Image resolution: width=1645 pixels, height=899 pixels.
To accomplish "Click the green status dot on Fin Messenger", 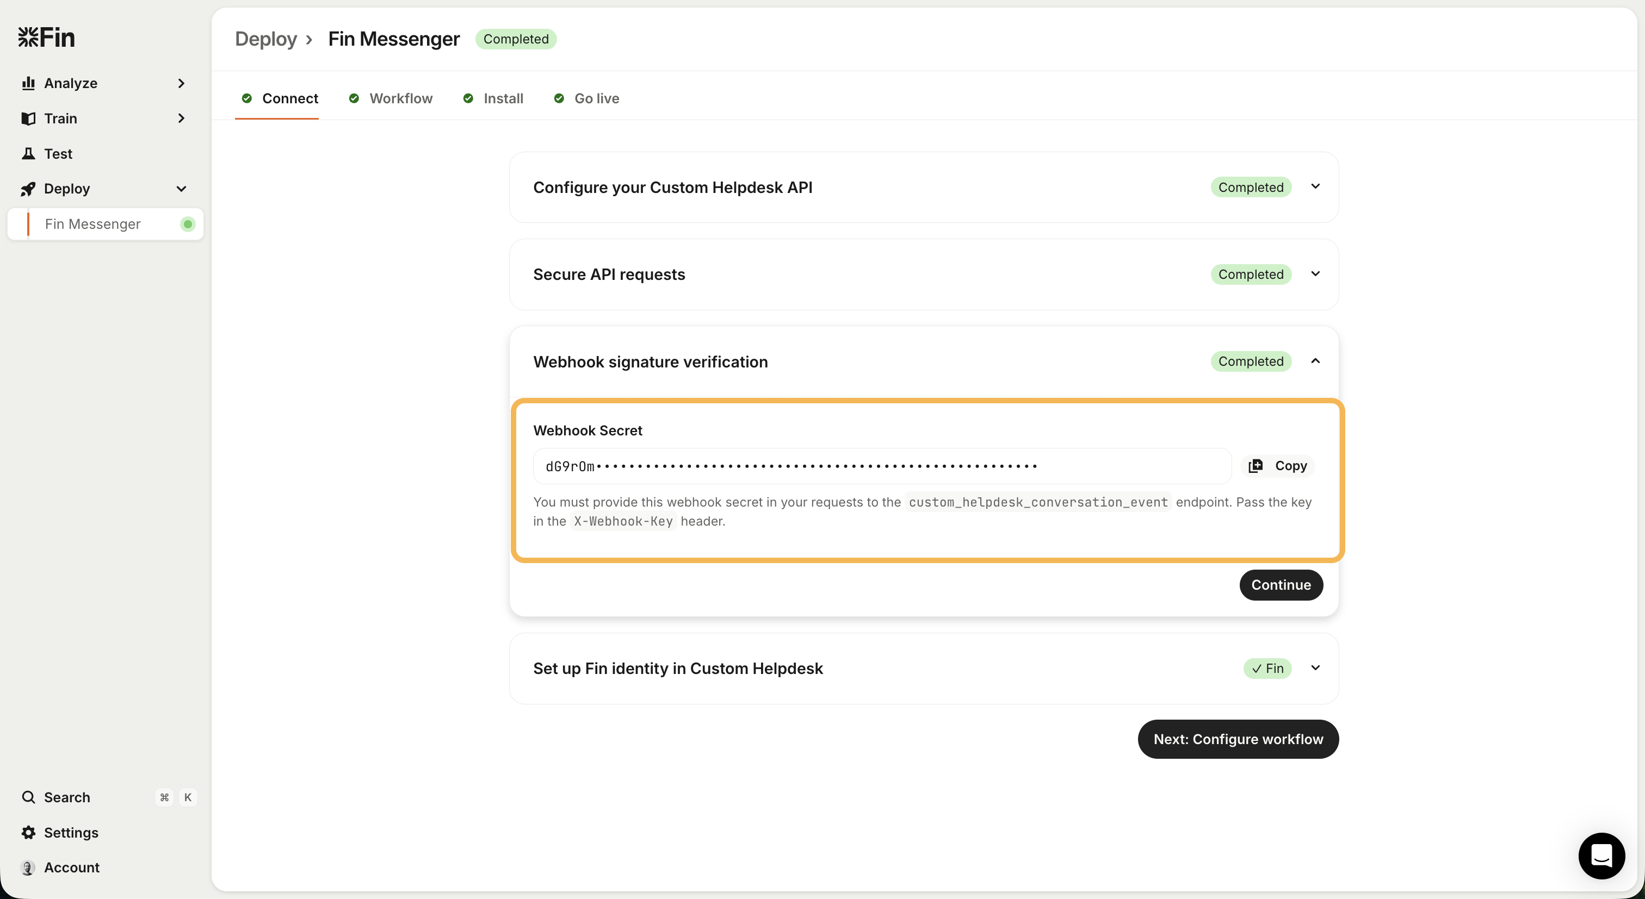I will click(187, 224).
